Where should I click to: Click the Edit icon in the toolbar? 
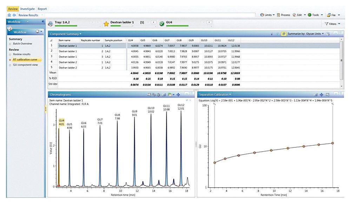294,15
